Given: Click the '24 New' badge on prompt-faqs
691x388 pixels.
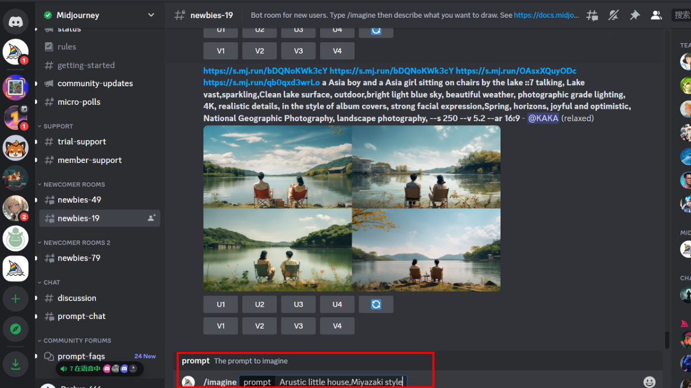Looking at the screenshot, I should coord(145,356).
